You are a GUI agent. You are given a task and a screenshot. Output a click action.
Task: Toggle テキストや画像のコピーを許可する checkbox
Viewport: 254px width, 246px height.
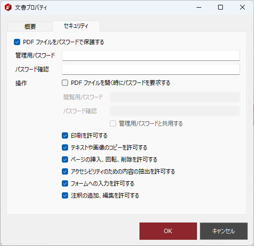click(x=65, y=148)
